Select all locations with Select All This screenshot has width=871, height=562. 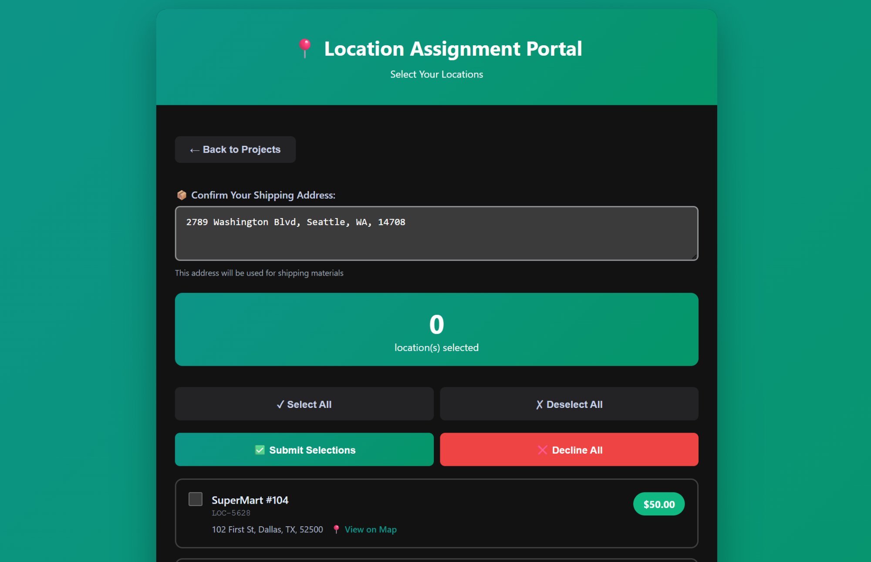coord(304,404)
